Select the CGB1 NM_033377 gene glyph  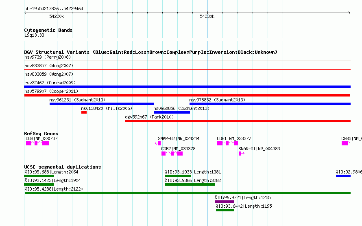tap(227, 143)
